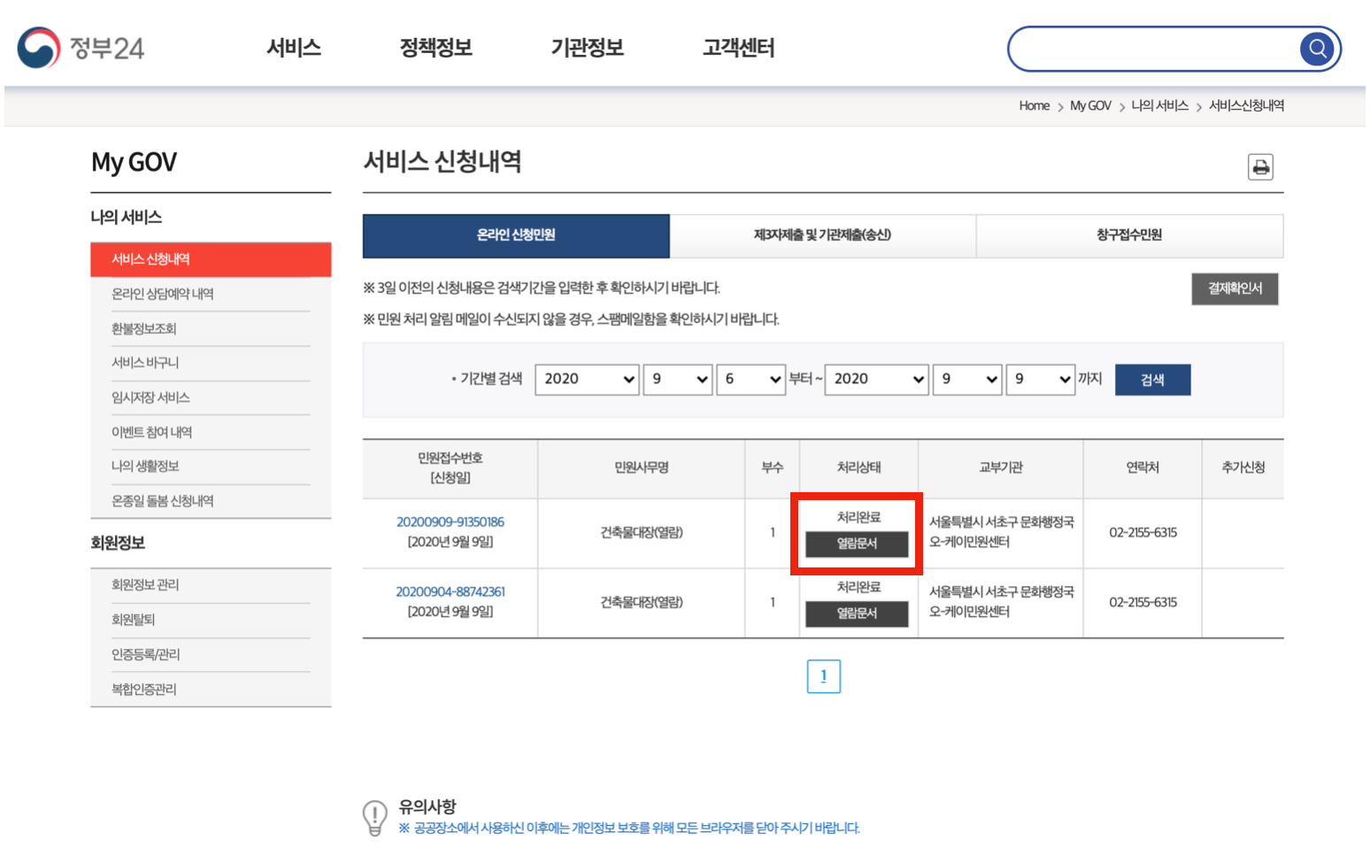Expand the start day dropdown
1370x864 pixels.
[750, 380]
